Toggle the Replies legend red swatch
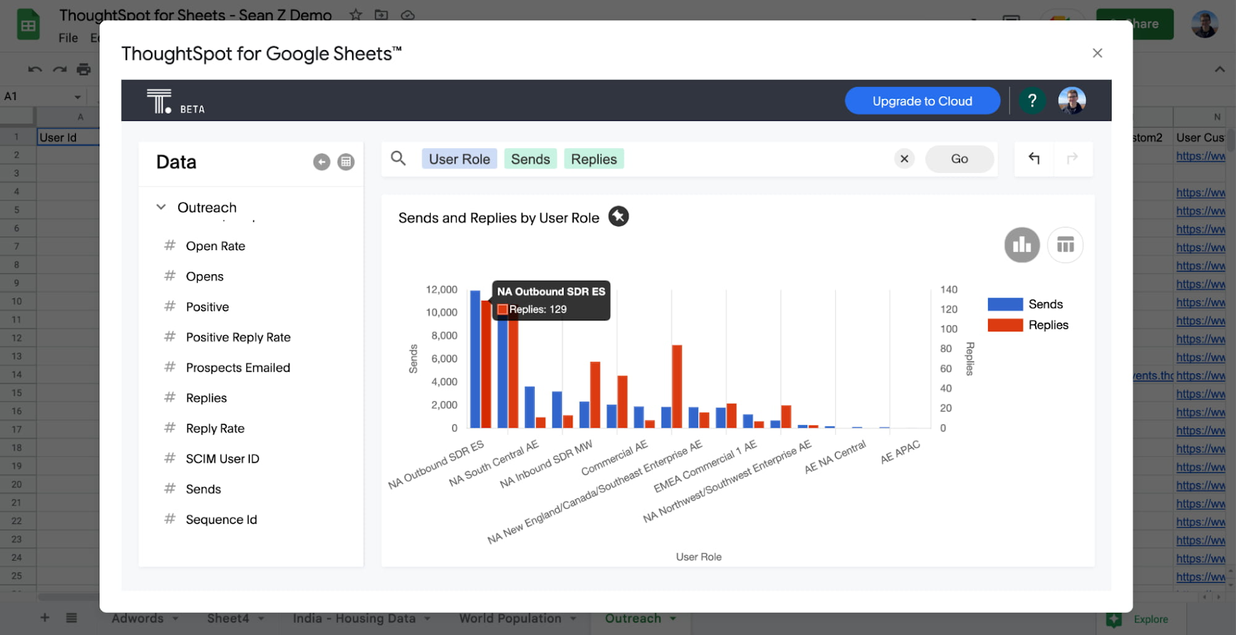Viewport: 1236px width, 635px height. click(x=1005, y=325)
